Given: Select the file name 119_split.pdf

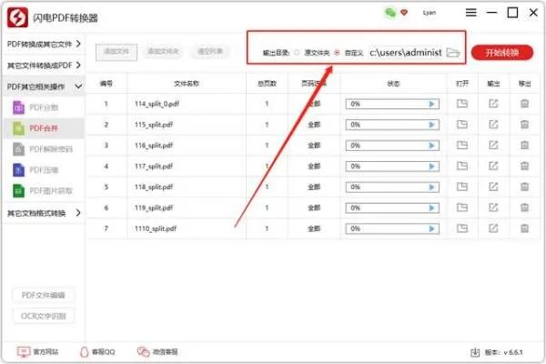Looking at the screenshot, I should [x=154, y=208].
